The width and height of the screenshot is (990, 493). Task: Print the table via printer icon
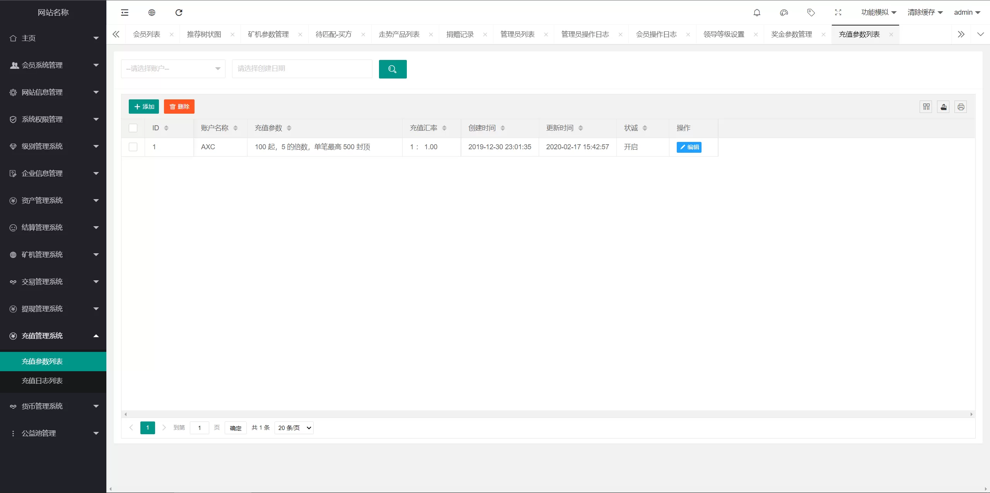[961, 107]
